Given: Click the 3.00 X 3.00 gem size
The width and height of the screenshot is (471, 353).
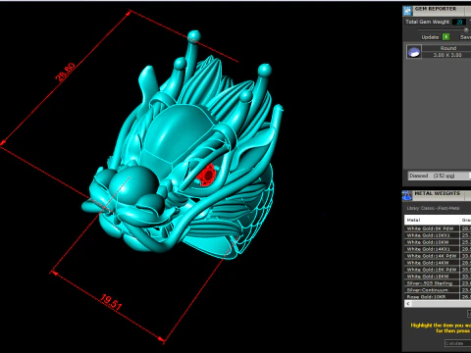Looking at the screenshot, I should [447, 55].
